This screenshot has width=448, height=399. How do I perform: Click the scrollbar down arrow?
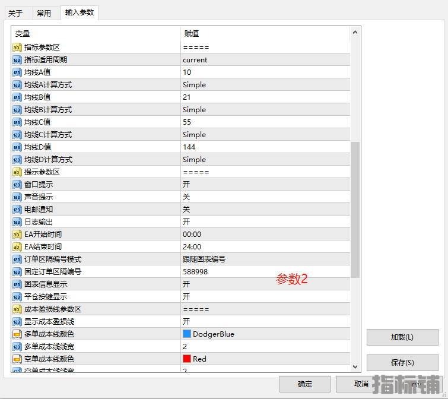click(x=355, y=366)
